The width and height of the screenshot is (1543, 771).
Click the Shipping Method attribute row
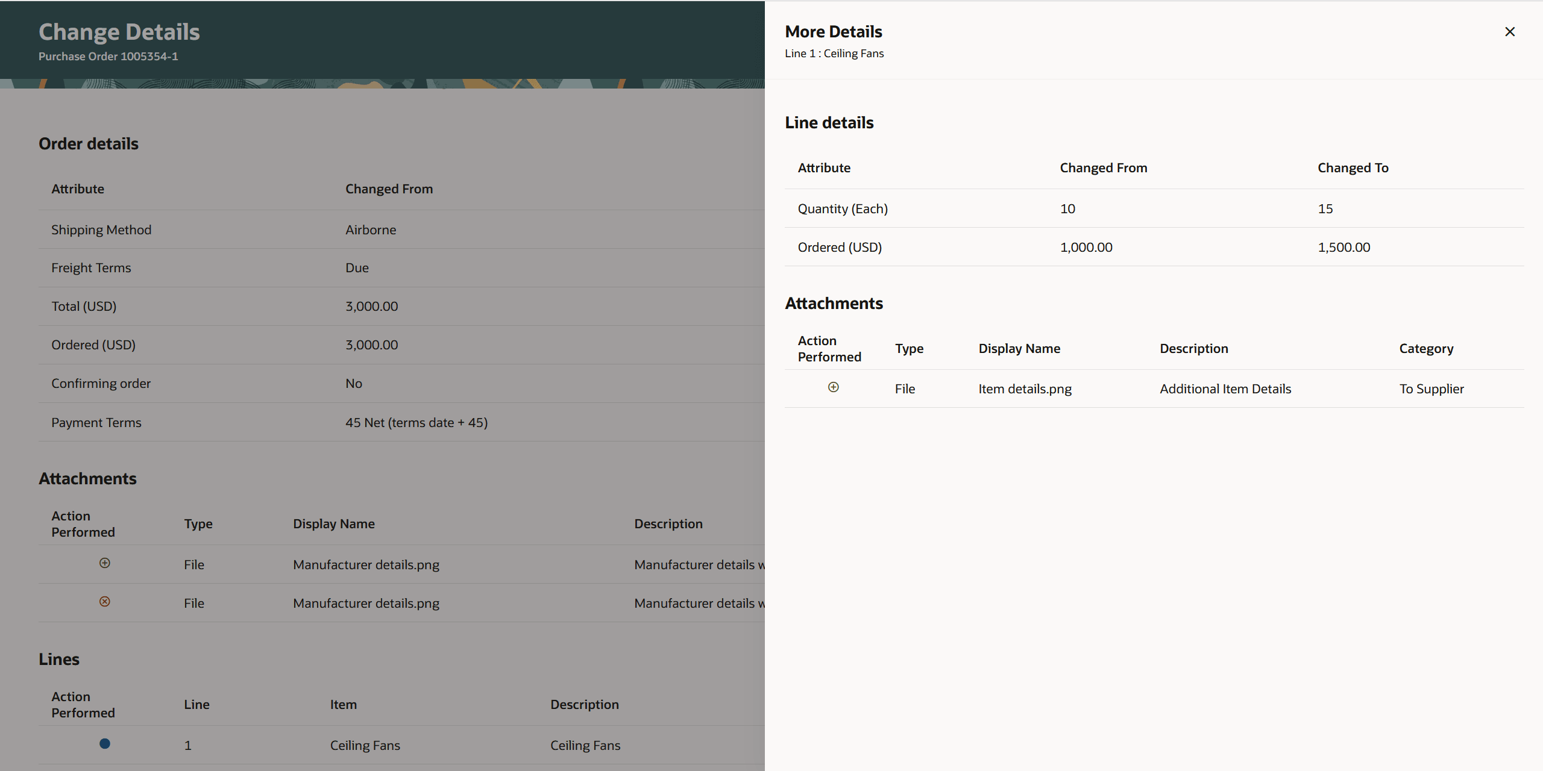click(x=101, y=229)
